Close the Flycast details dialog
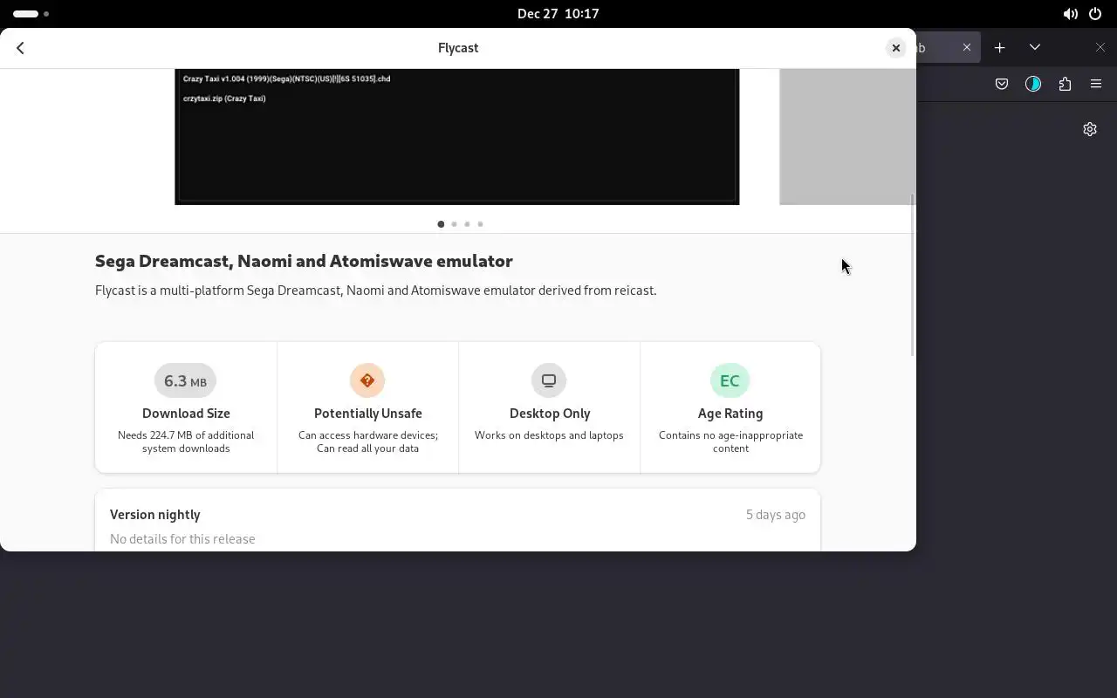The image size is (1117, 698). click(x=895, y=48)
